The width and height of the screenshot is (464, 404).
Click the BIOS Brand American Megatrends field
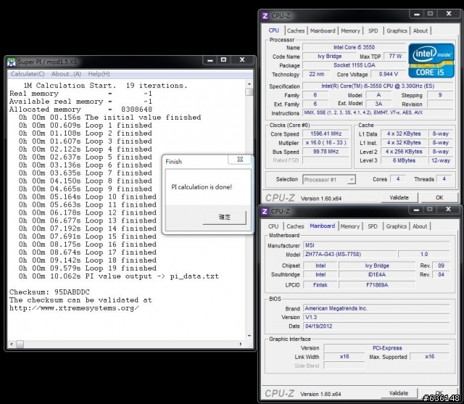coord(377,308)
